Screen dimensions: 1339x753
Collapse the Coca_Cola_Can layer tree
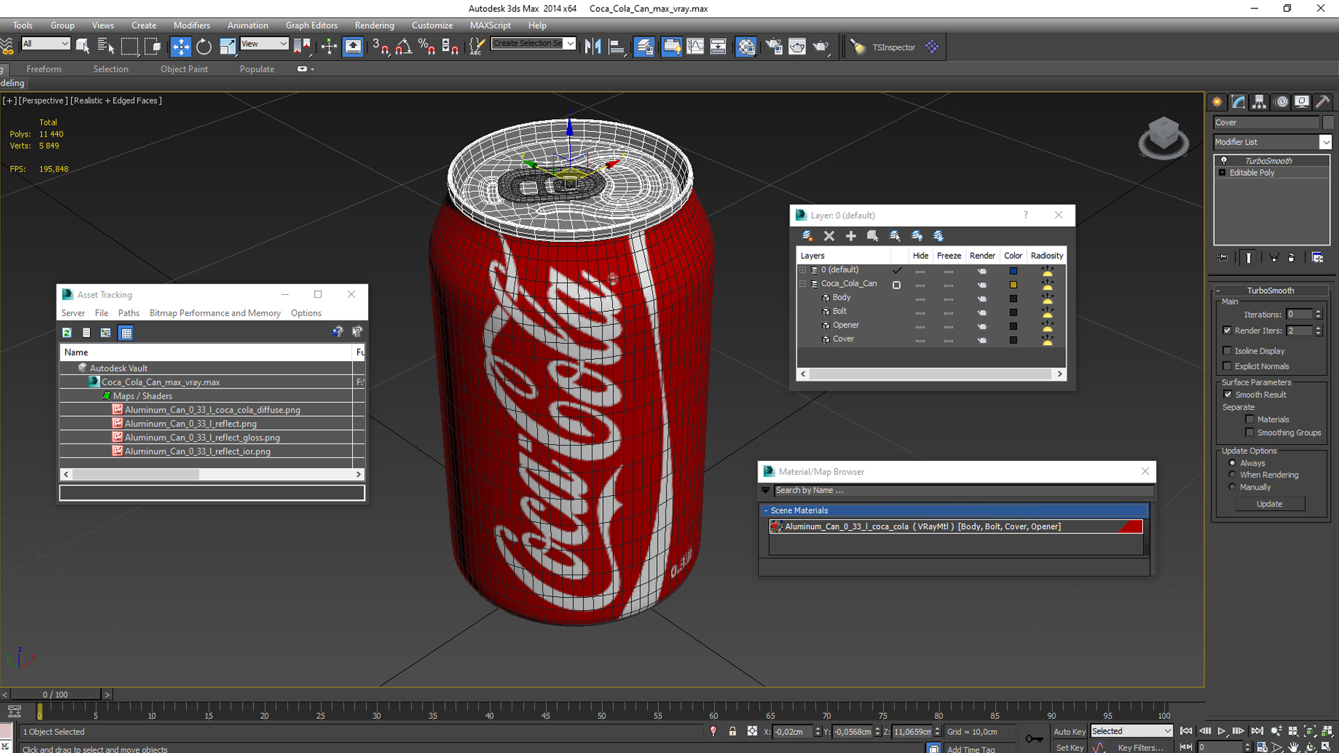(x=803, y=284)
